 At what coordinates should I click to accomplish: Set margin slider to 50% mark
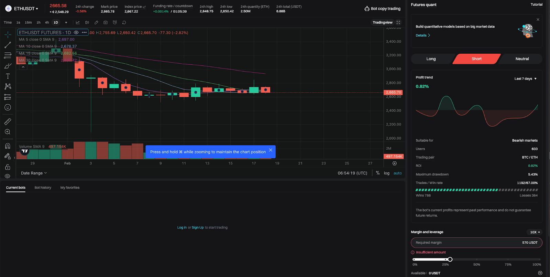476,259
